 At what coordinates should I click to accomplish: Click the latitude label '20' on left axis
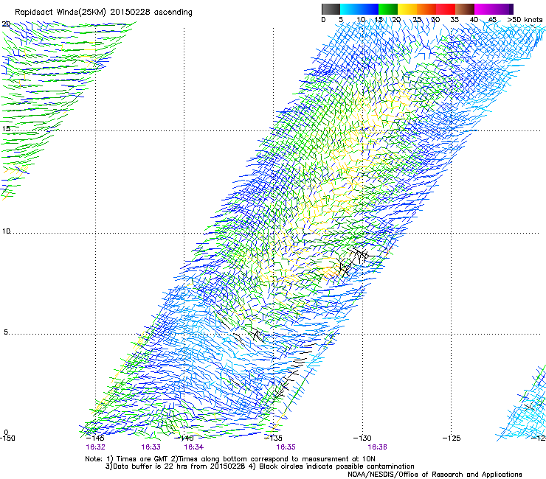click(x=6, y=24)
